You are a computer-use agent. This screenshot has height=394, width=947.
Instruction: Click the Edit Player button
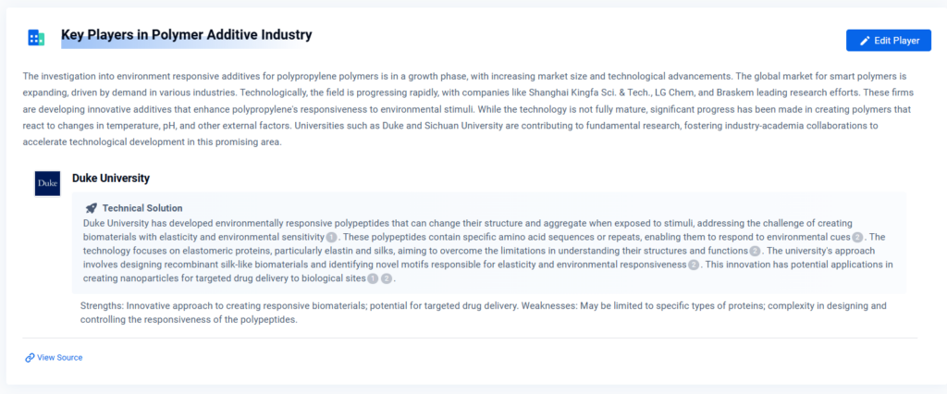point(888,41)
